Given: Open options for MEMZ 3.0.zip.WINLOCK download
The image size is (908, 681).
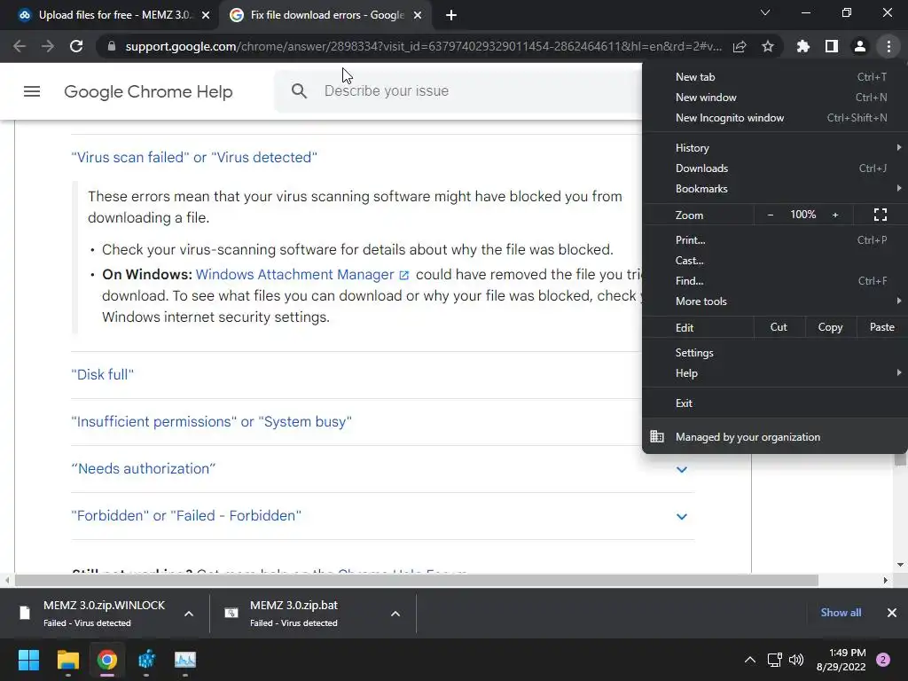Looking at the screenshot, I should tap(189, 614).
